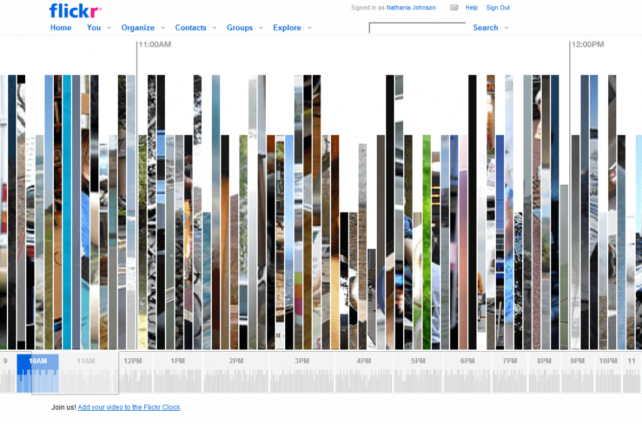Open Nathania Johnson's profile link
Screen dimensions: 642x424
411,8
